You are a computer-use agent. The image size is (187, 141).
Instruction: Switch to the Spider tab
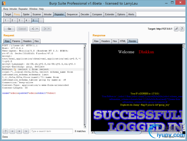26,15
